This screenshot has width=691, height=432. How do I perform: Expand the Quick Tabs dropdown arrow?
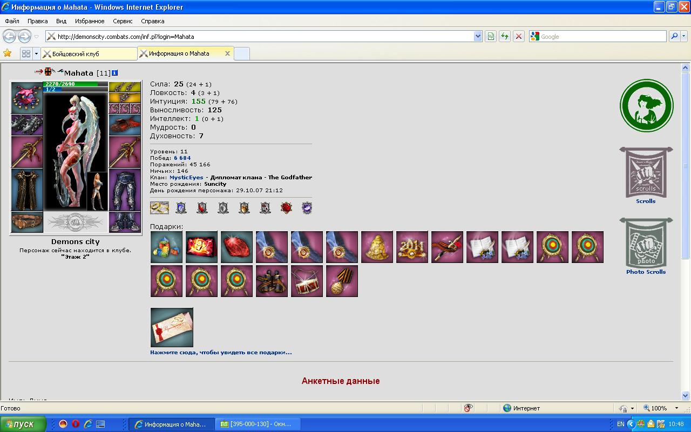point(36,53)
